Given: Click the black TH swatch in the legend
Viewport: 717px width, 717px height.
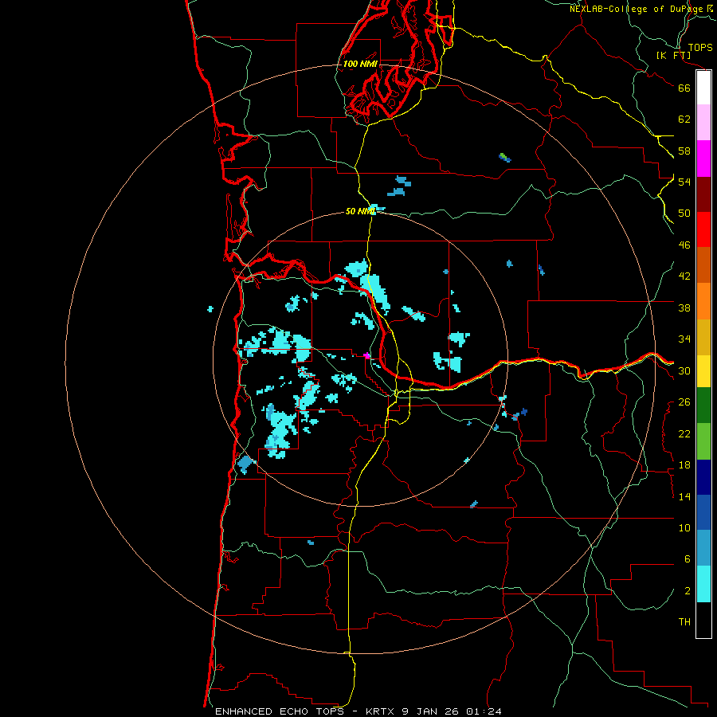Looking at the screenshot, I should click(x=703, y=620).
